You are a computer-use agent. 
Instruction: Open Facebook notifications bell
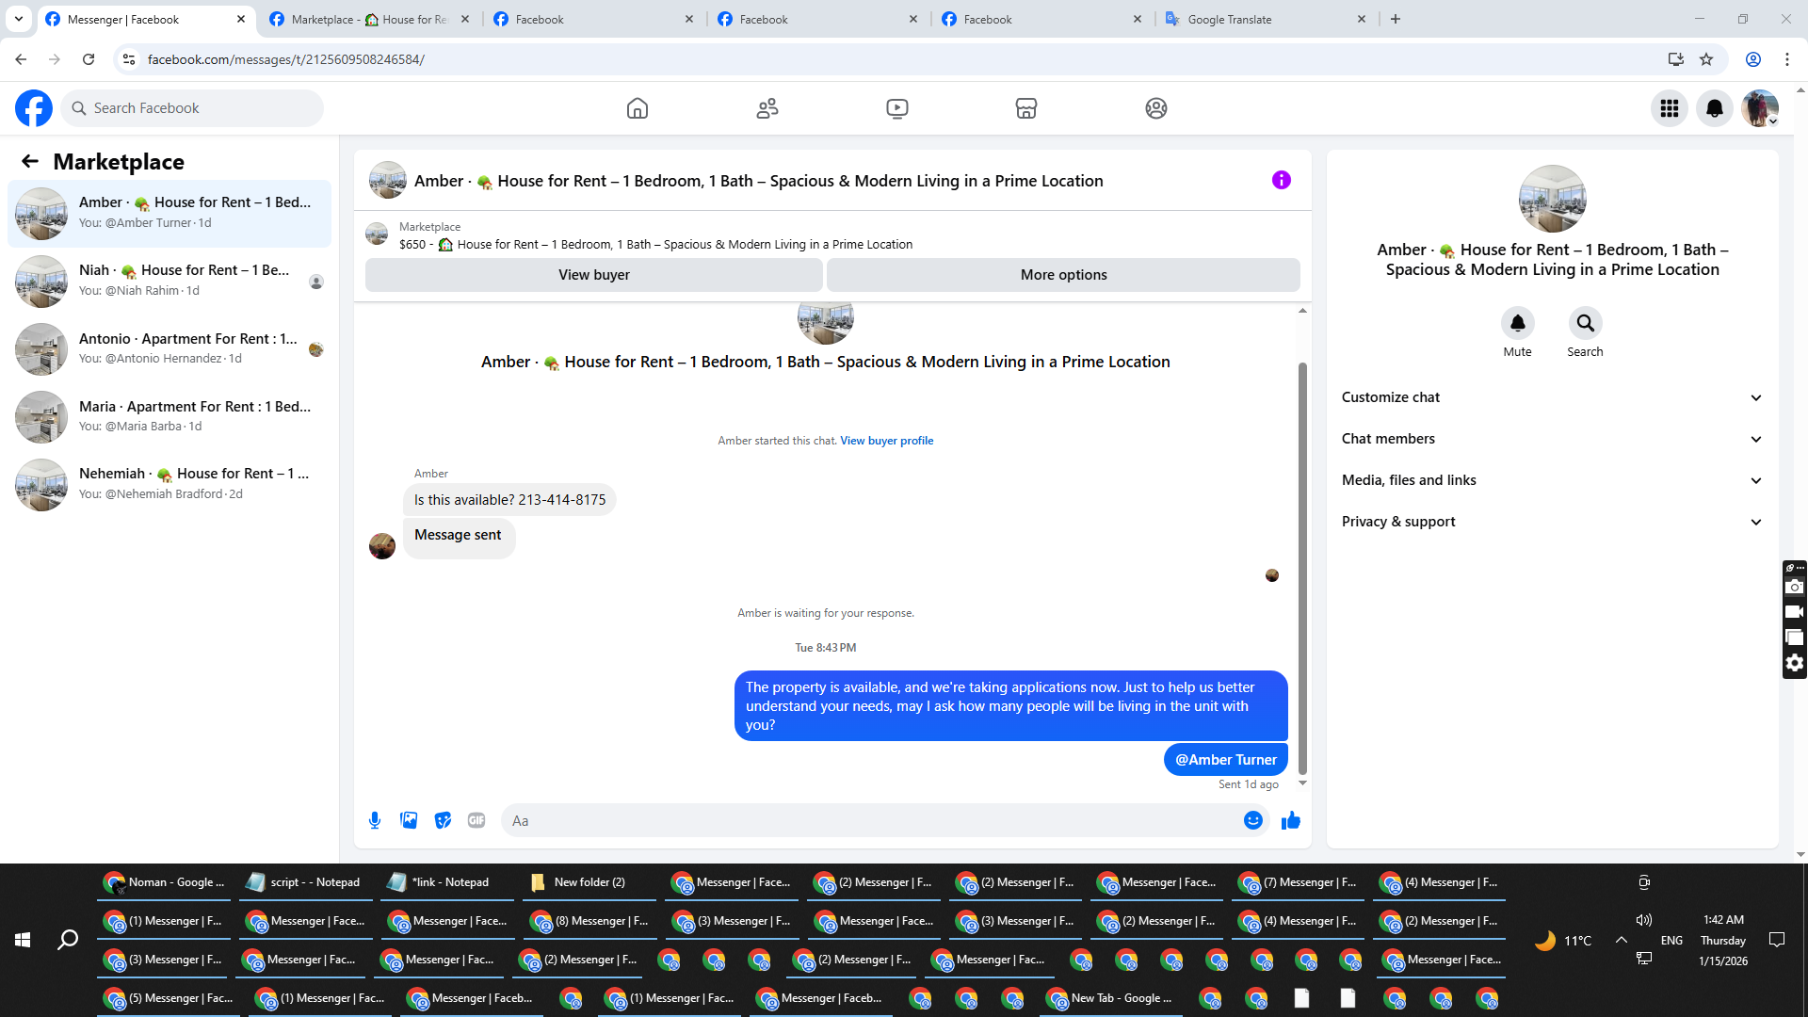pos(1714,108)
